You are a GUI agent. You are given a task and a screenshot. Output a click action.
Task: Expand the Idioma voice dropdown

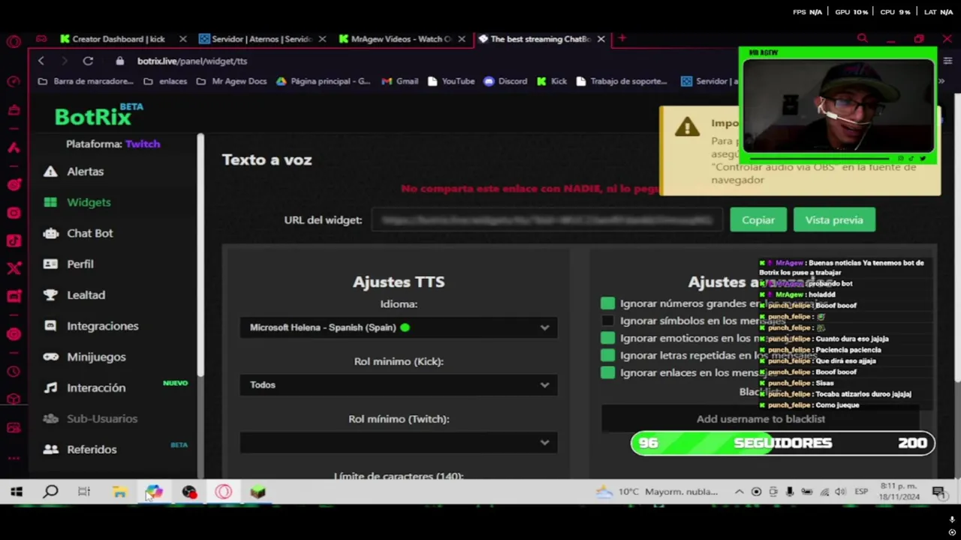[x=399, y=328]
